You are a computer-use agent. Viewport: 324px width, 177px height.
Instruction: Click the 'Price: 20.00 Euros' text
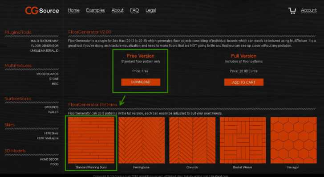(x=243, y=71)
